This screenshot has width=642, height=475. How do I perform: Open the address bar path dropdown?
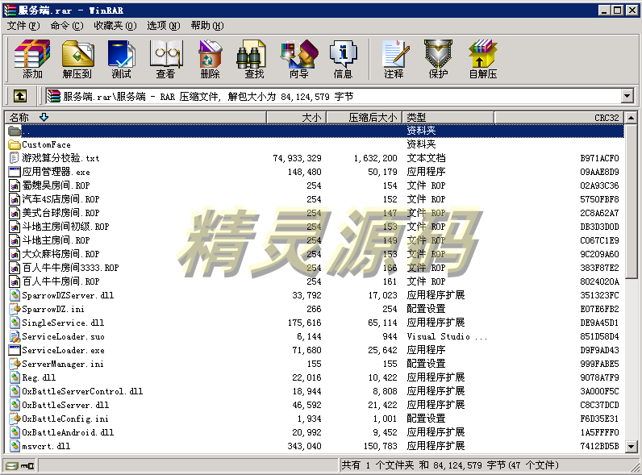(x=627, y=97)
